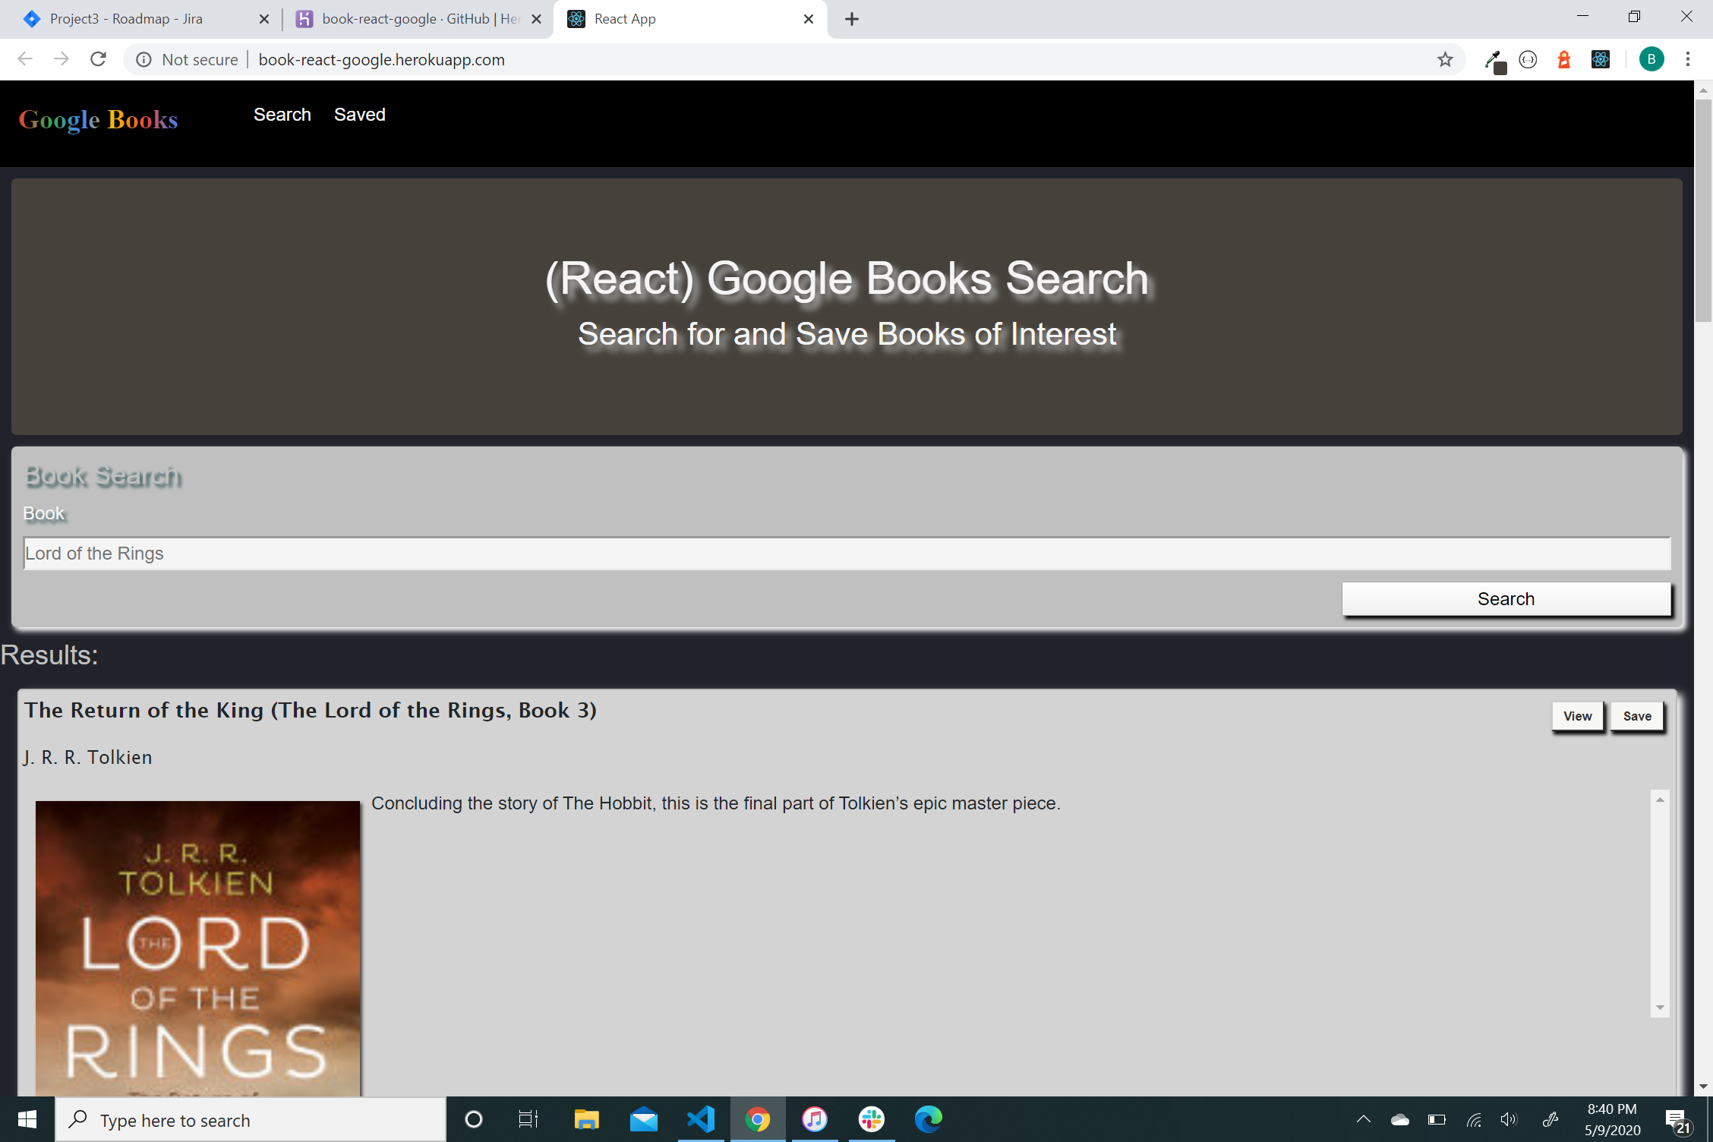
Task: Open OneDrive cloud tray icon
Action: (1400, 1119)
